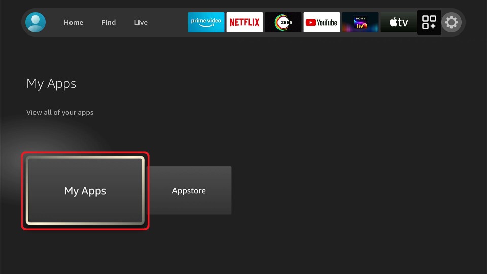Launch the Prime Video app

click(x=206, y=22)
